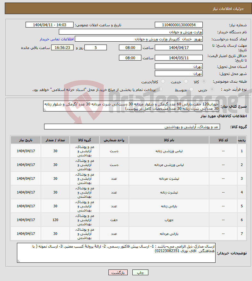Click the ردیف column header
The width and height of the screenshot is (252, 281).
click(242, 140)
